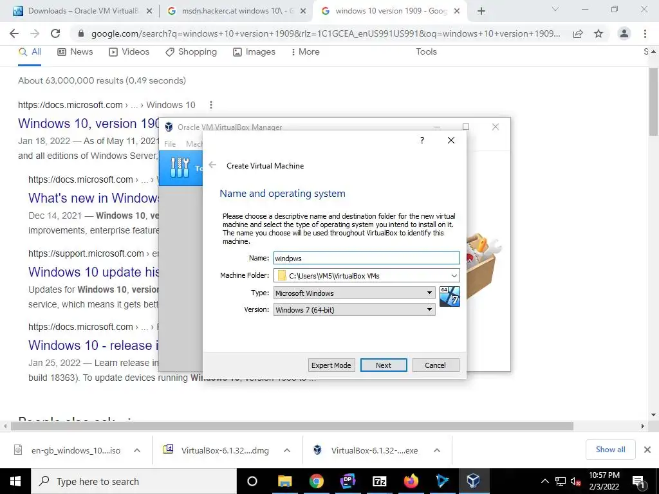Viewport: 659px width, 494px height.
Task: Click the VirtualBox Tools icon in Manager window
Action: tap(180, 168)
